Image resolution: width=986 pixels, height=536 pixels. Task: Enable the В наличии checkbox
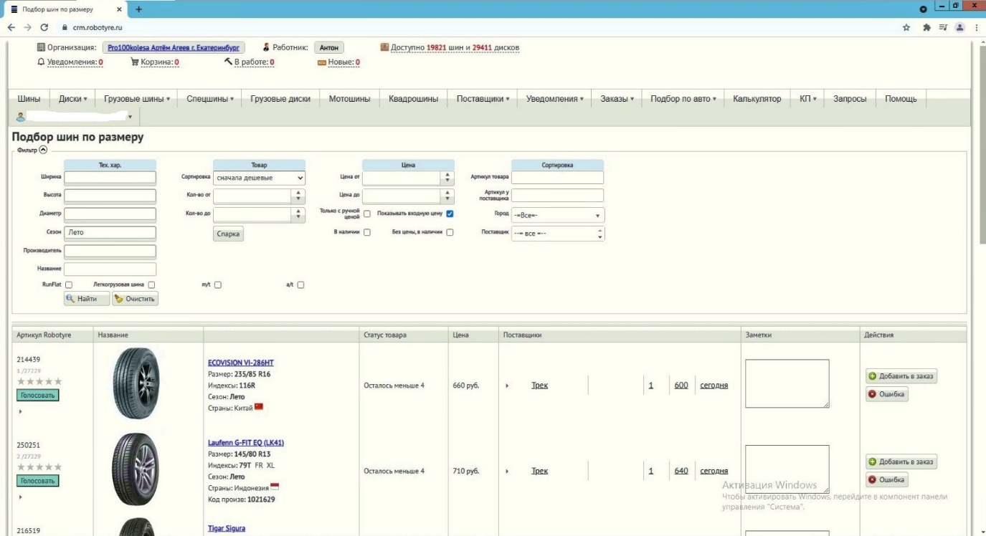(367, 232)
